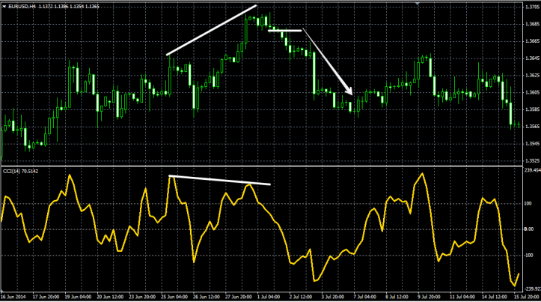Click the 8 Jul 12:00 time label

(x=397, y=297)
